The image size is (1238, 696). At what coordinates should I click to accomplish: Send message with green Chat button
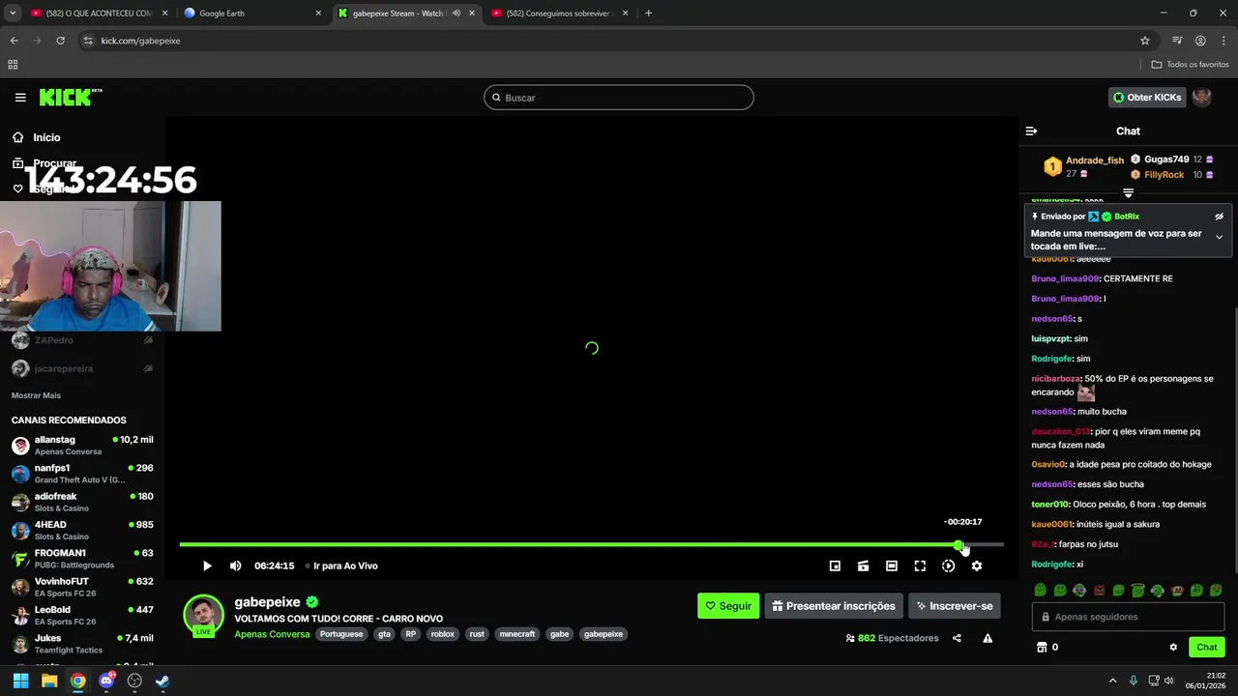tap(1207, 647)
